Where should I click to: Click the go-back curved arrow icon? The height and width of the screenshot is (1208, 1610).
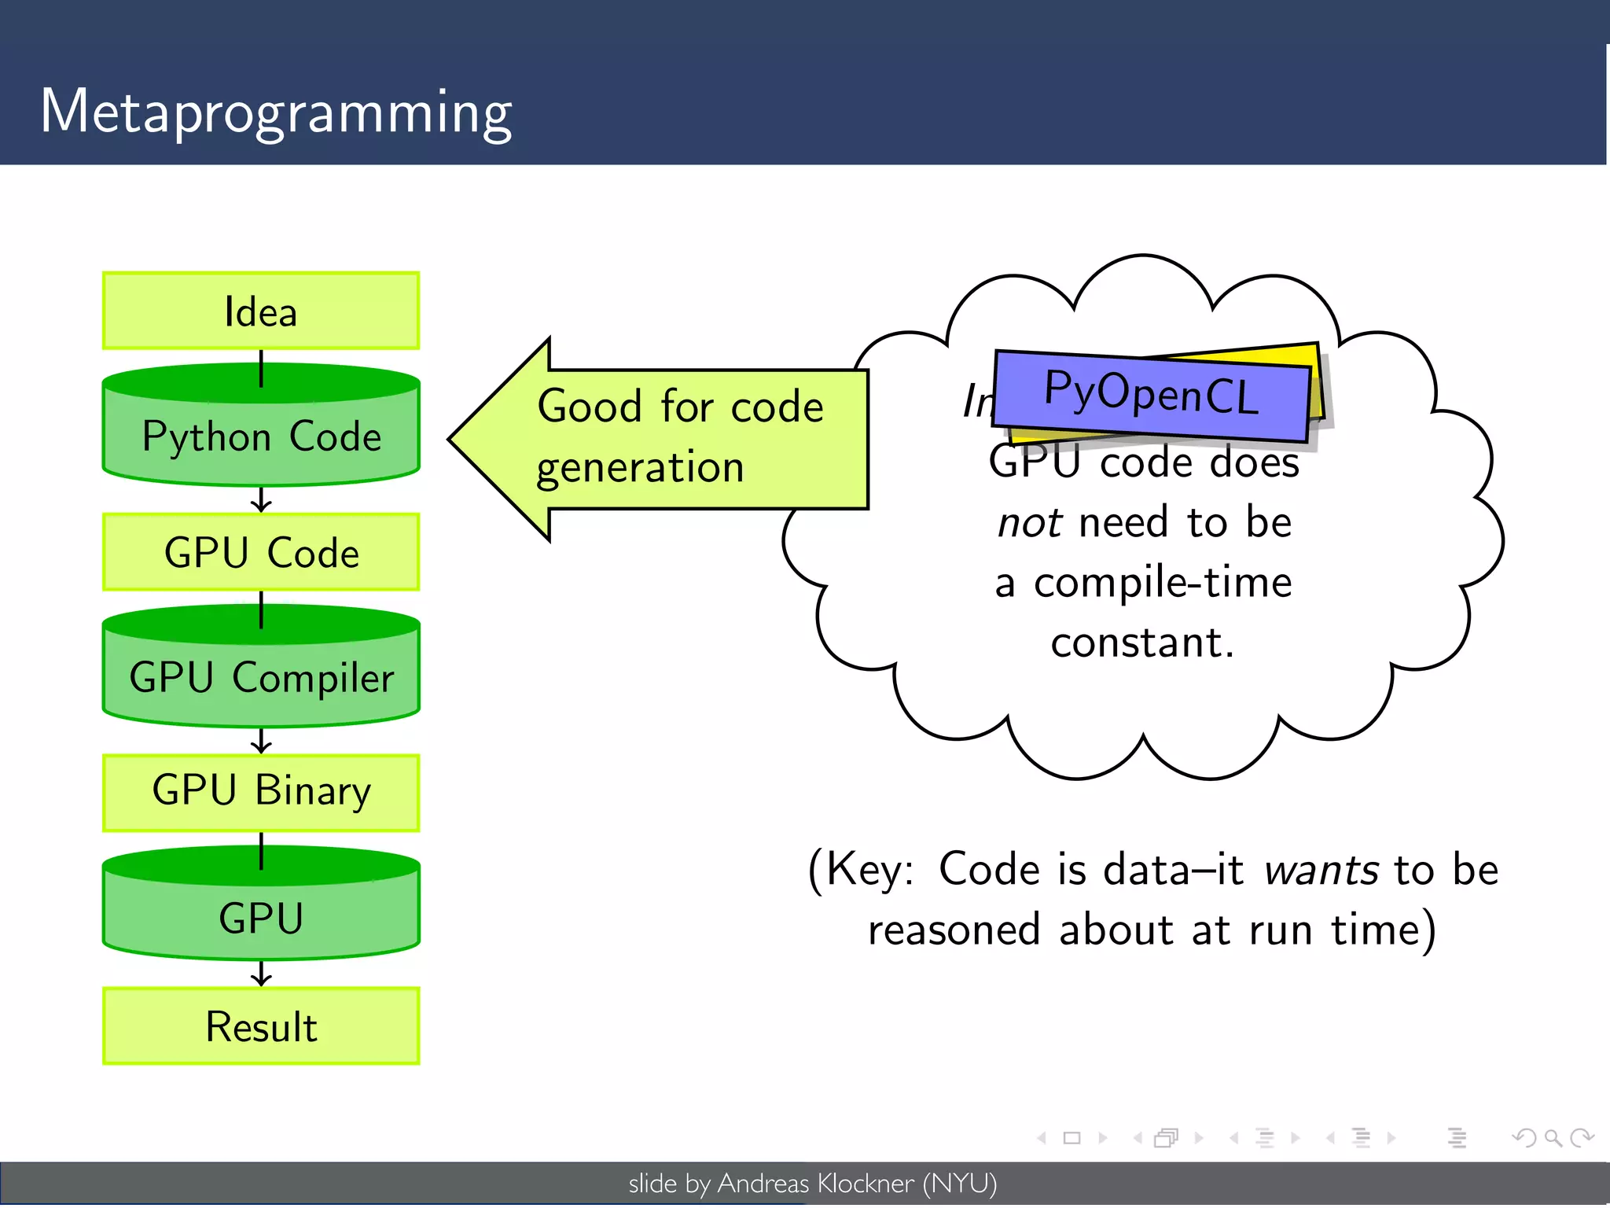pos(1524,1138)
